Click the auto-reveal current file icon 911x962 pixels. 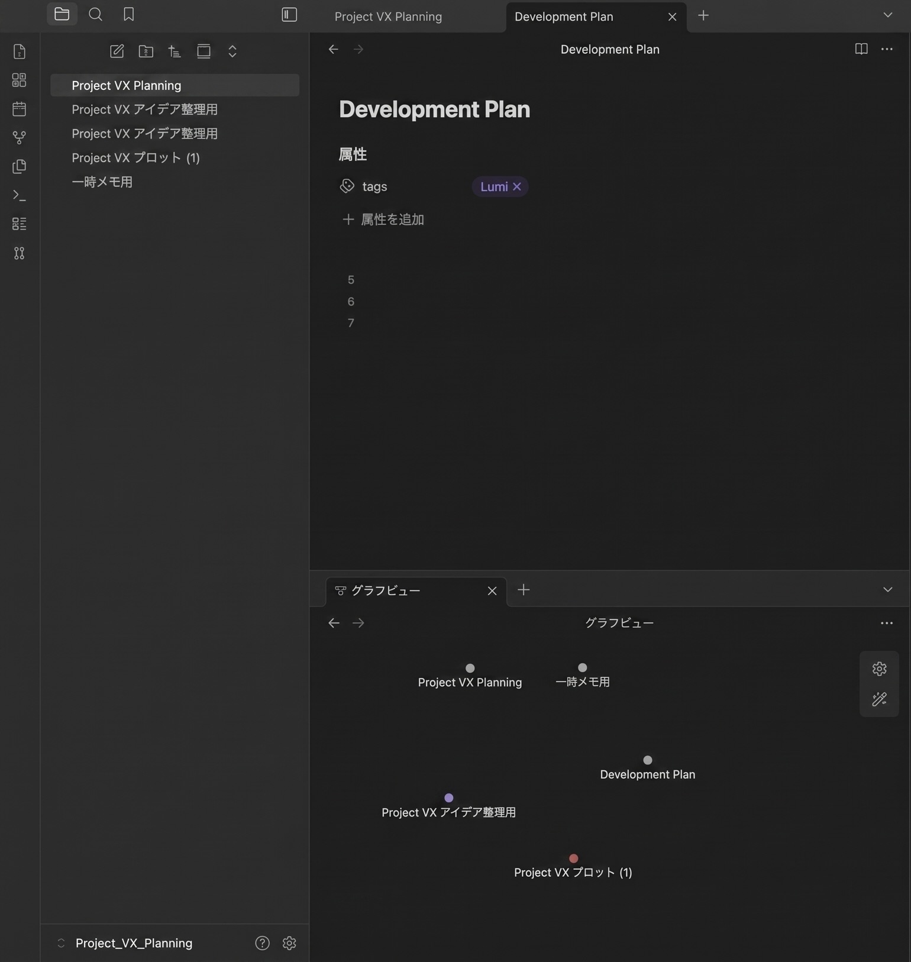(x=203, y=51)
